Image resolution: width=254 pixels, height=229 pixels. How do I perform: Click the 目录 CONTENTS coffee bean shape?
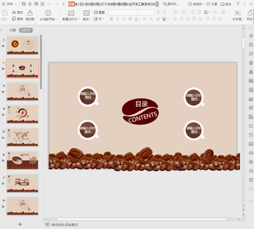(x=140, y=111)
